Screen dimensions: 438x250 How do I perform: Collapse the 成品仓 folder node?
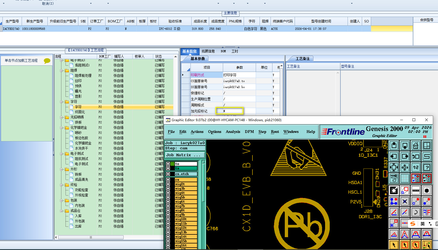pos(62,211)
